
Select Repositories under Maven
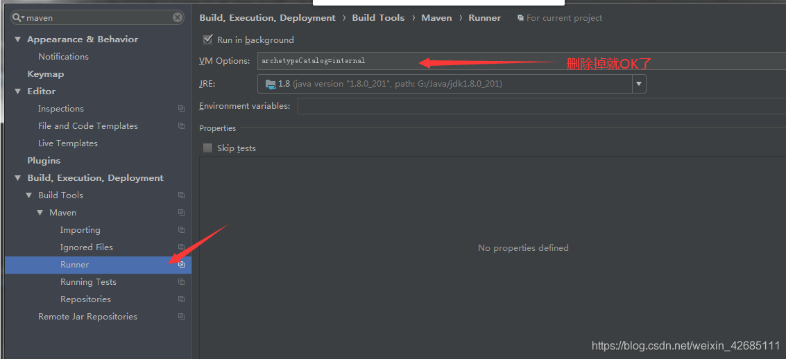click(85, 299)
